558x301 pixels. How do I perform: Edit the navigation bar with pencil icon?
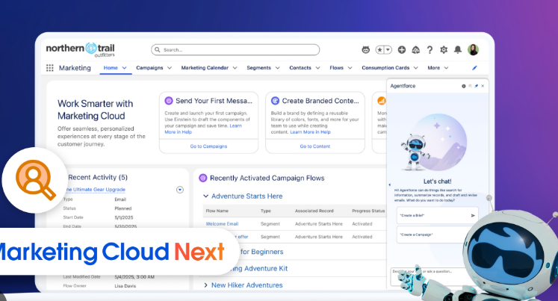pos(474,68)
